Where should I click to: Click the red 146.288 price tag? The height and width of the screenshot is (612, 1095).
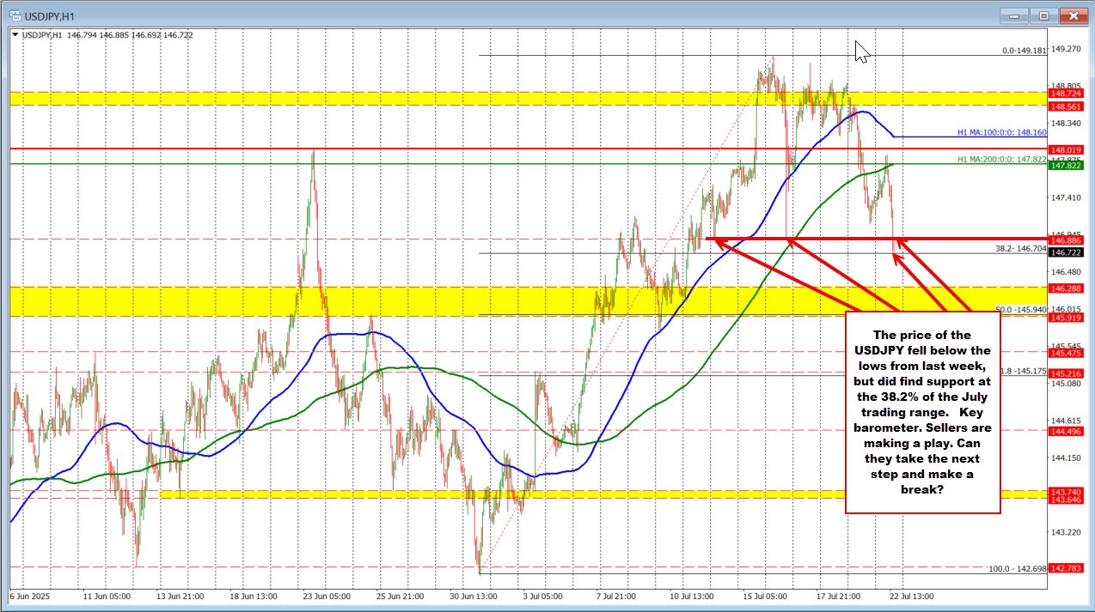1066,288
